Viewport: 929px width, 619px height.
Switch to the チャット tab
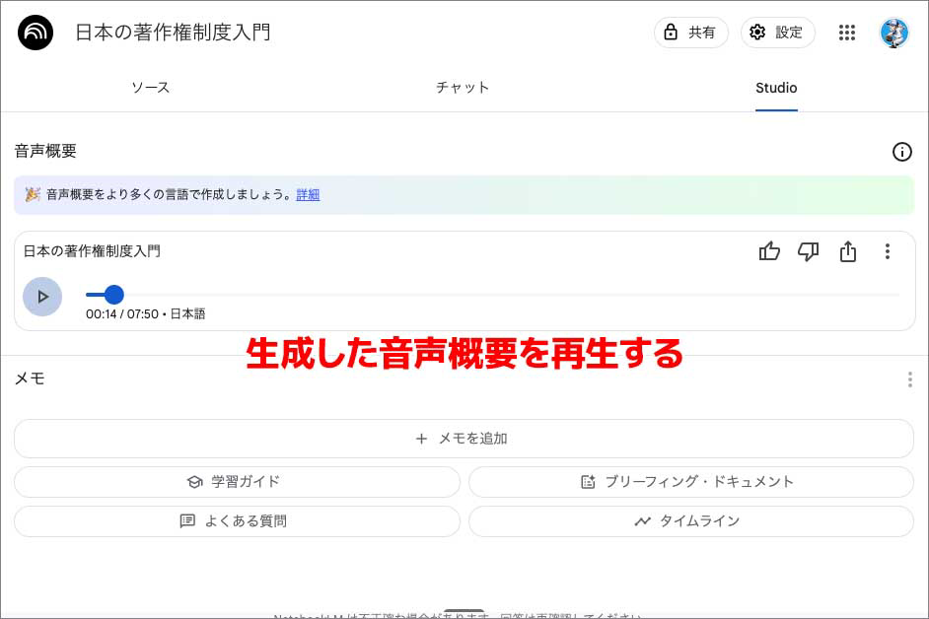(463, 88)
